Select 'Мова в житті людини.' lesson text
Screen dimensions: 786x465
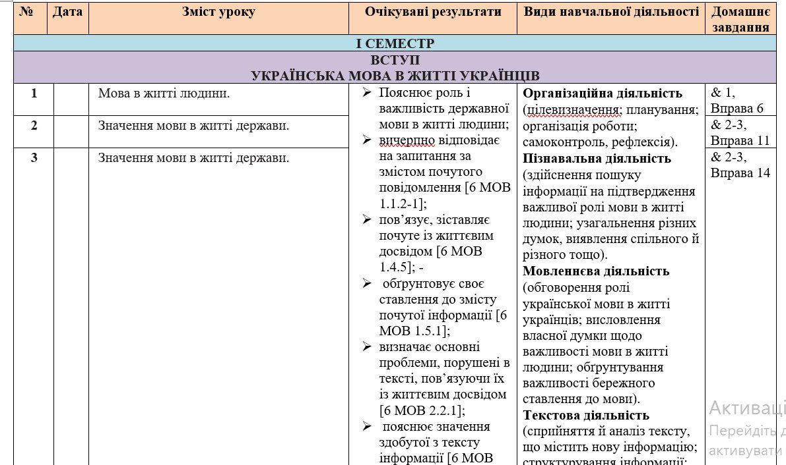pyautogui.click(x=164, y=93)
